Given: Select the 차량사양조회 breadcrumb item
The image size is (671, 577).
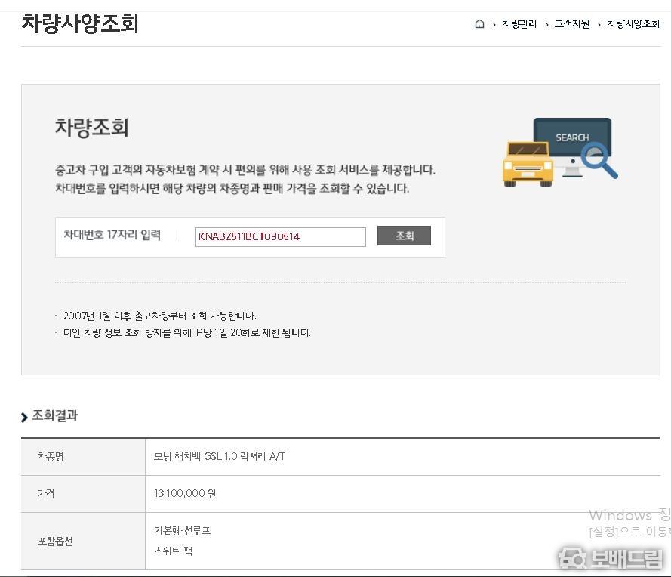Looking at the screenshot, I should [633, 24].
